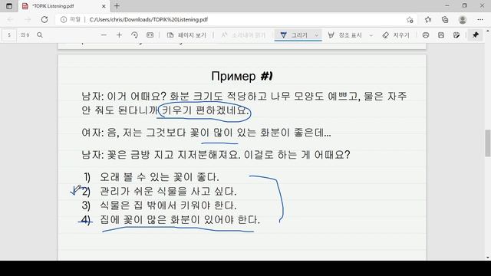Viewport: 491px width, 276px height.
Task: Go forward to the next page
Action: 28,19
